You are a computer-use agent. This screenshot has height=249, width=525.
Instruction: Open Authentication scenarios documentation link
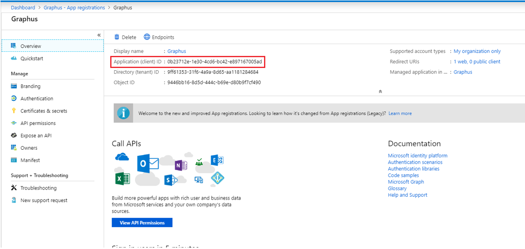pyautogui.click(x=415, y=162)
